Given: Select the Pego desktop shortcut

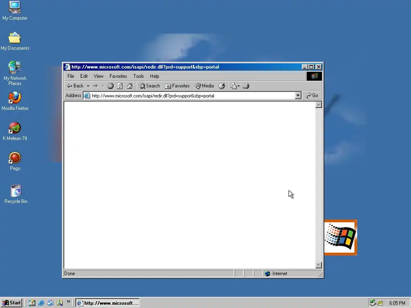Looking at the screenshot, I should (15, 161).
